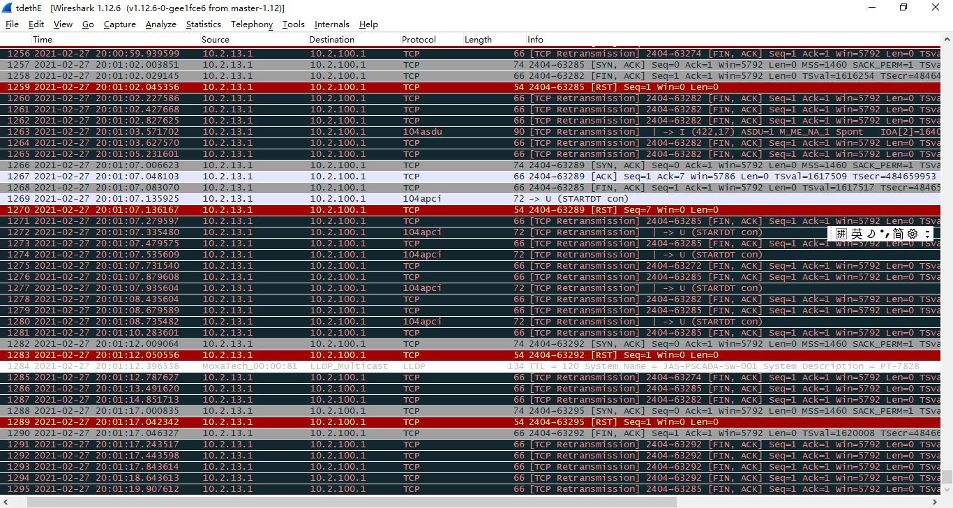This screenshot has height=508, width=953.
Task: Click horizontal scrollbar left arrow
Action: [x=5, y=502]
